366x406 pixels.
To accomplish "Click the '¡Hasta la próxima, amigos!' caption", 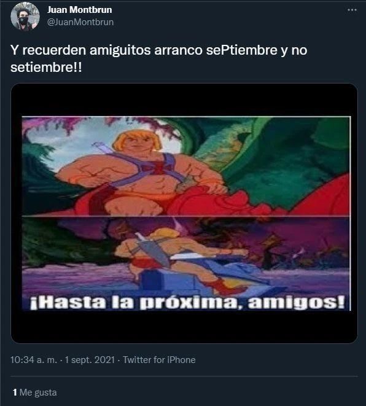I will (x=187, y=302).
